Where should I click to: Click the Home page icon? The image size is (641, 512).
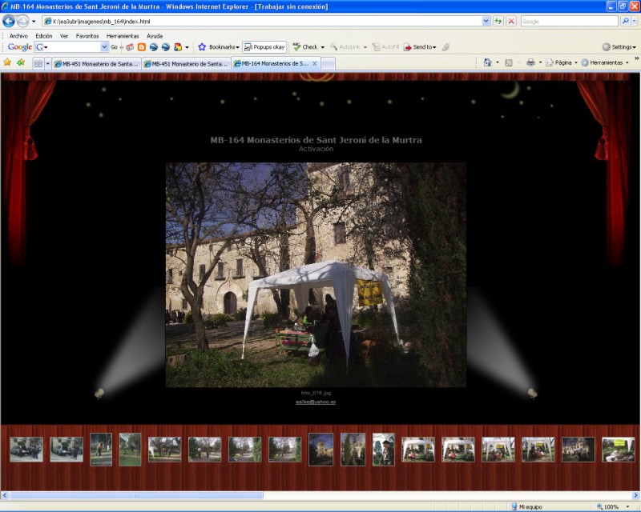(x=487, y=62)
